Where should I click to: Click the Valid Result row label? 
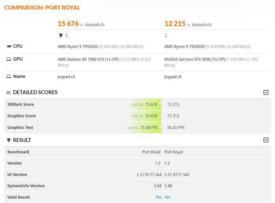[x=18, y=197]
